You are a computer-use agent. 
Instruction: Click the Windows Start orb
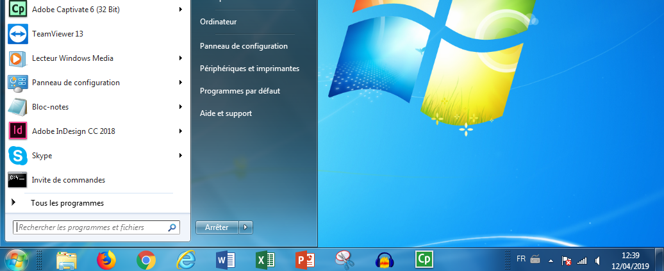[x=17, y=259]
